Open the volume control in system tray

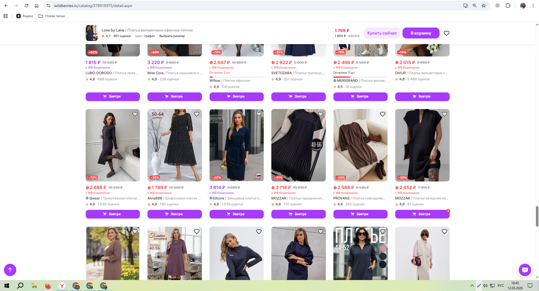(x=485, y=286)
